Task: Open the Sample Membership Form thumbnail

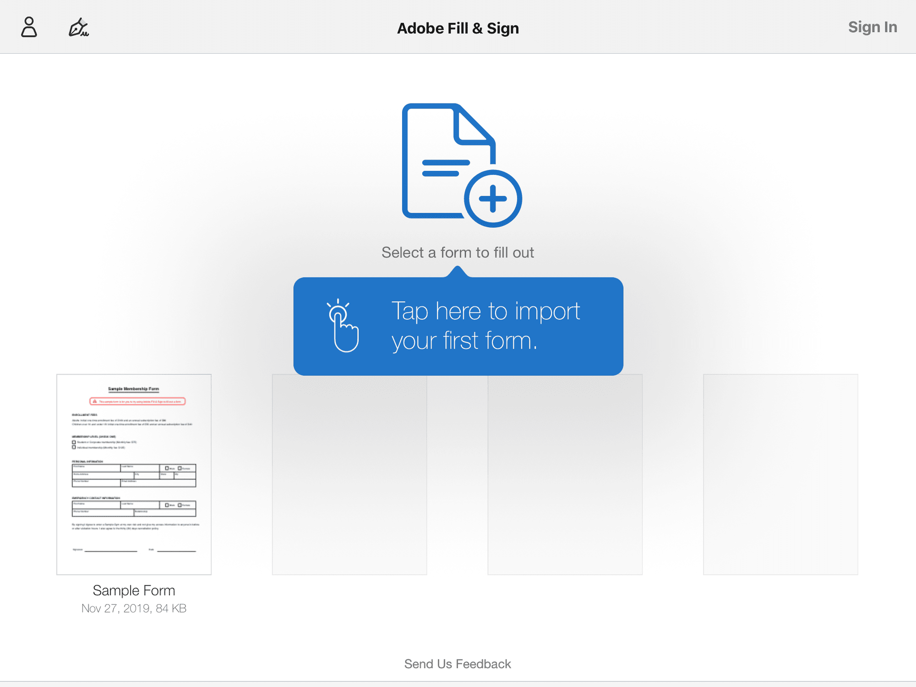Action: coord(134,474)
